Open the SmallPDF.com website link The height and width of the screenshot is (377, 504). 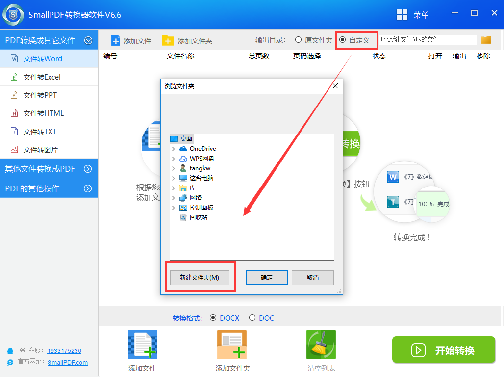point(68,362)
